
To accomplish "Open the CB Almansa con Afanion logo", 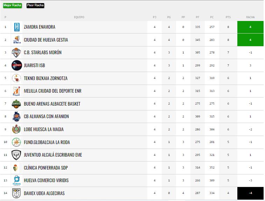I will pos(16,116).
